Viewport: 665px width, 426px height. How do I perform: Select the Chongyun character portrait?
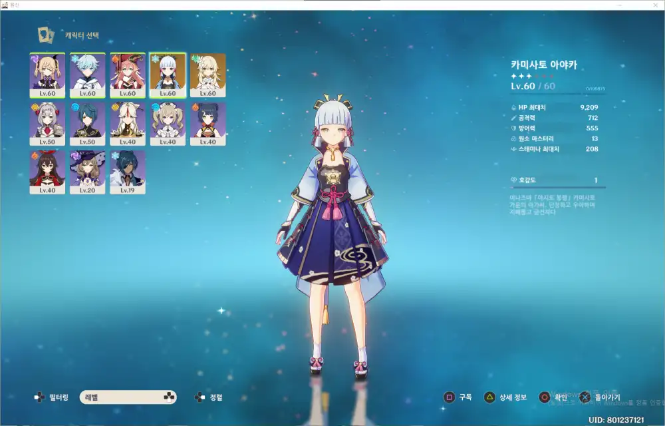[88, 75]
